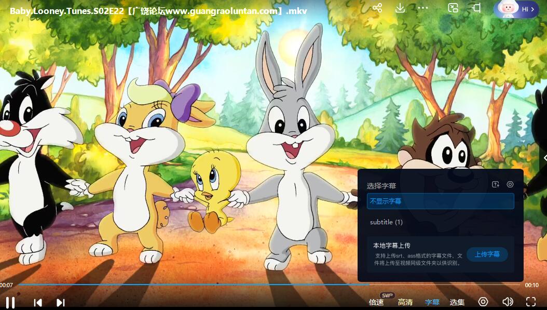
Task: Toggle the 字幕 subtitle panel
Action: tap(432, 302)
